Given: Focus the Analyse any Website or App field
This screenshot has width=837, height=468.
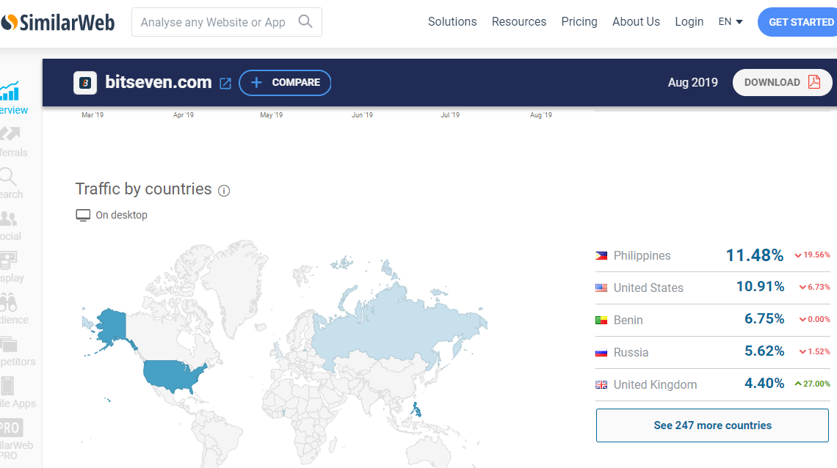Looking at the screenshot, I should [226, 22].
